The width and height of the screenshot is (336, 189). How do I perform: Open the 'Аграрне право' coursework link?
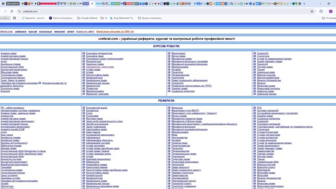8,54
